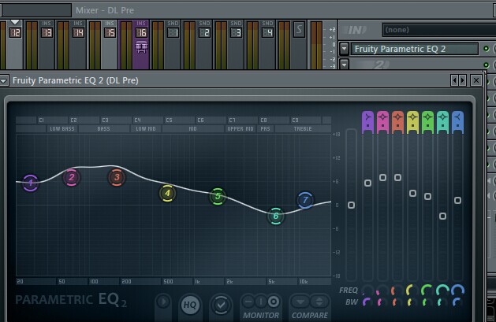Select previous preset arrow in EQ title bar
Screen dimensions: 496x322
pos(454,80)
